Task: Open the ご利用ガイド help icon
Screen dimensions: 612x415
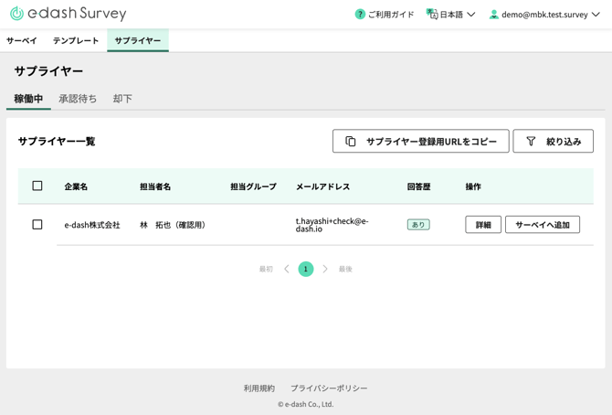Action: click(x=360, y=15)
